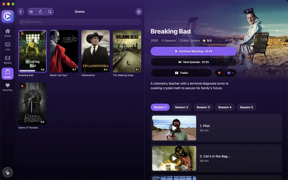This screenshot has height=180, width=288.
Task: Open Movies section in sidebar
Action: click(8, 60)
